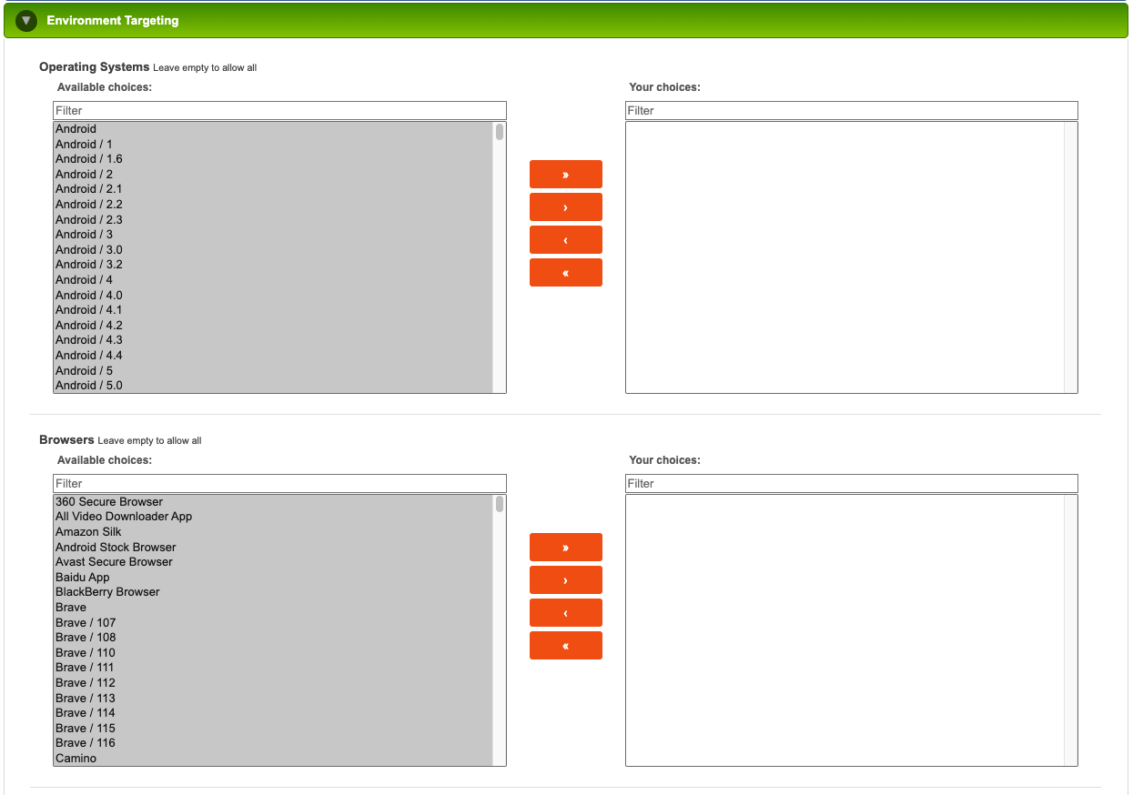Click the move-all-right (») arrow for Browsers
Viewport: 1133px width, 795px height.
pos(565,547)
